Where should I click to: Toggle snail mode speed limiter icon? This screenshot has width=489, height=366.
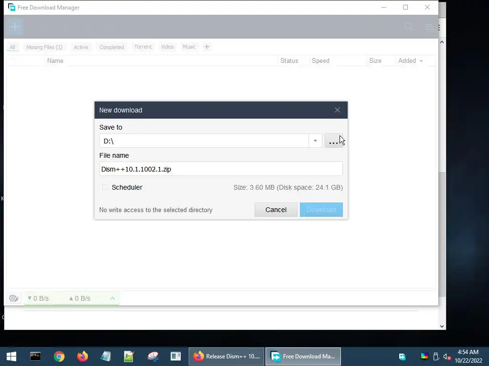click(14, 298)
